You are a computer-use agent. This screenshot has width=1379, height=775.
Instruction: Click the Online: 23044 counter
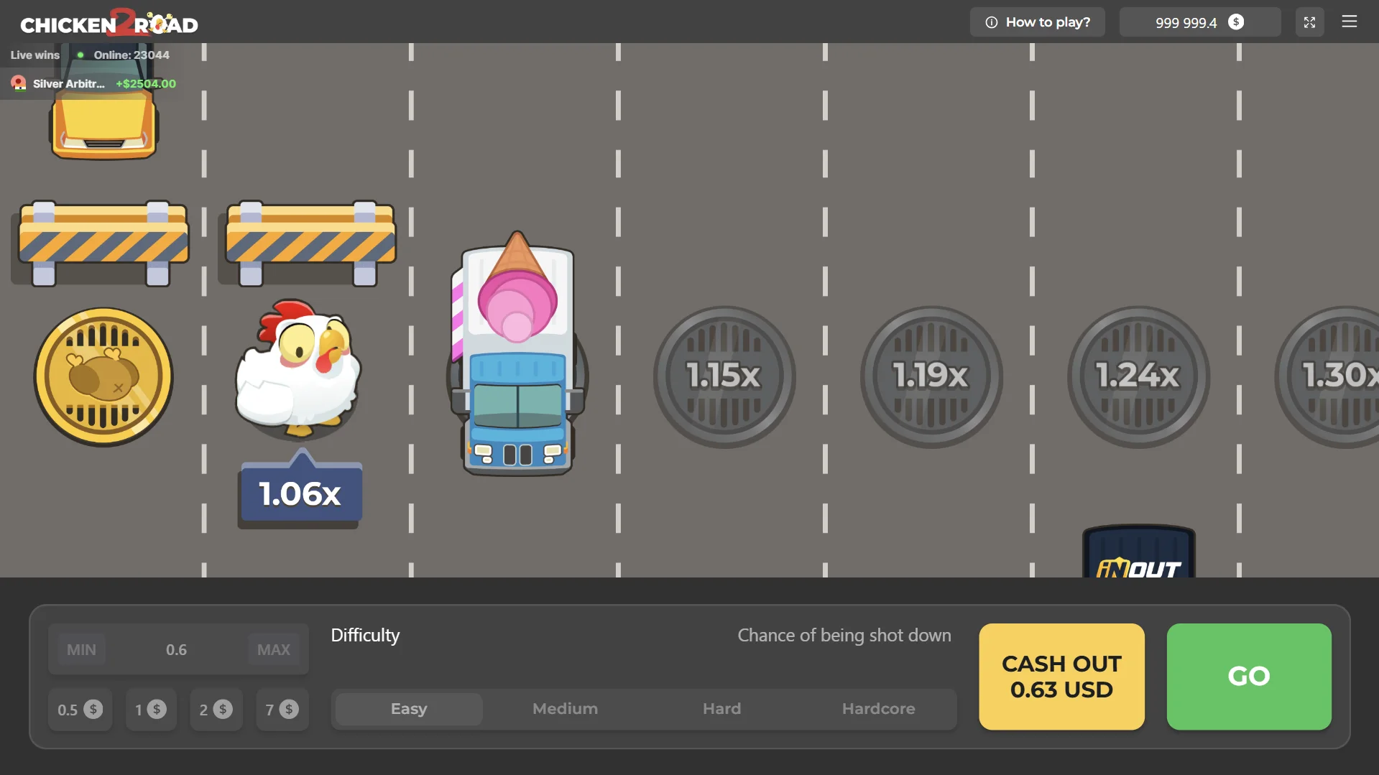tap(132, 55)
